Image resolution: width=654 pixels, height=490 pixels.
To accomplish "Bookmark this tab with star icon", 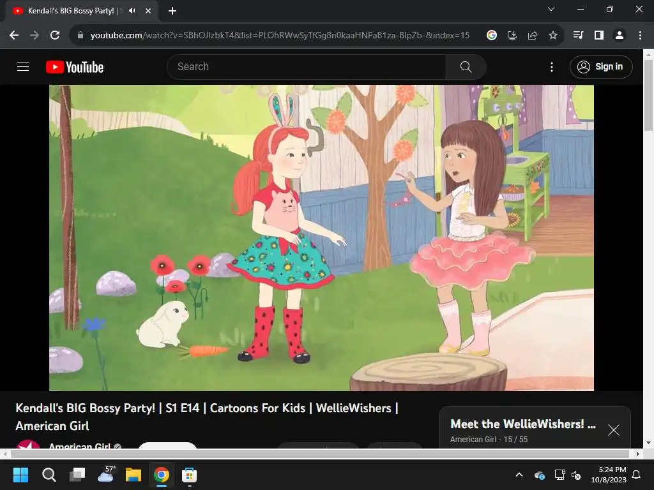I will coord(553,36).
